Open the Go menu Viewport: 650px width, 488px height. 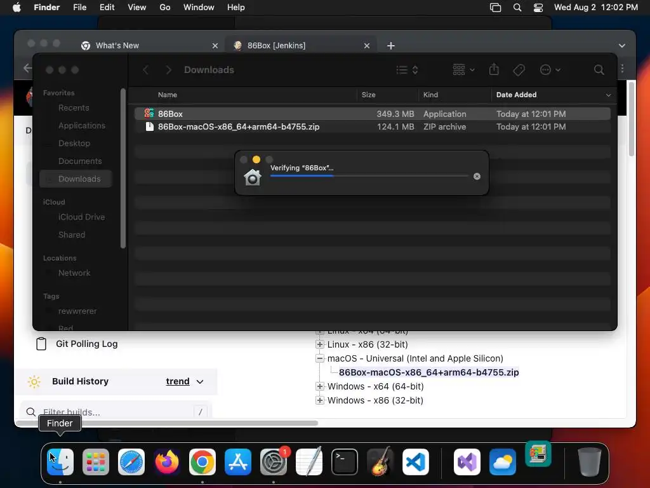click(x=165, y=8)
